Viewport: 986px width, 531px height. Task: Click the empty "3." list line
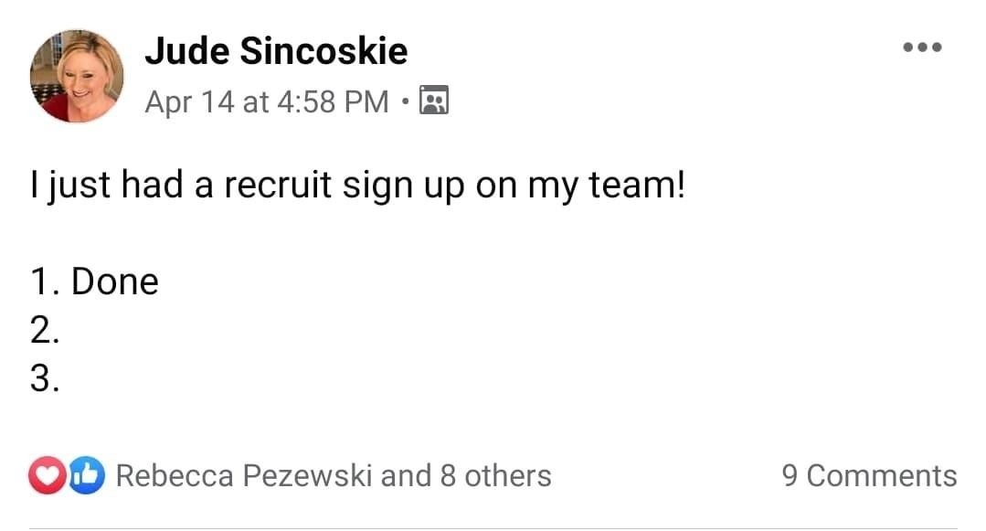(x=45, y=378)
